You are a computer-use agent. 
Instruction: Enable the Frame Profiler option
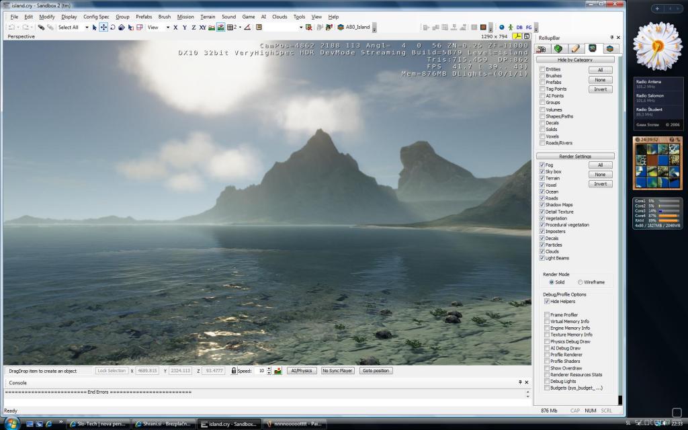pos(547,315)
